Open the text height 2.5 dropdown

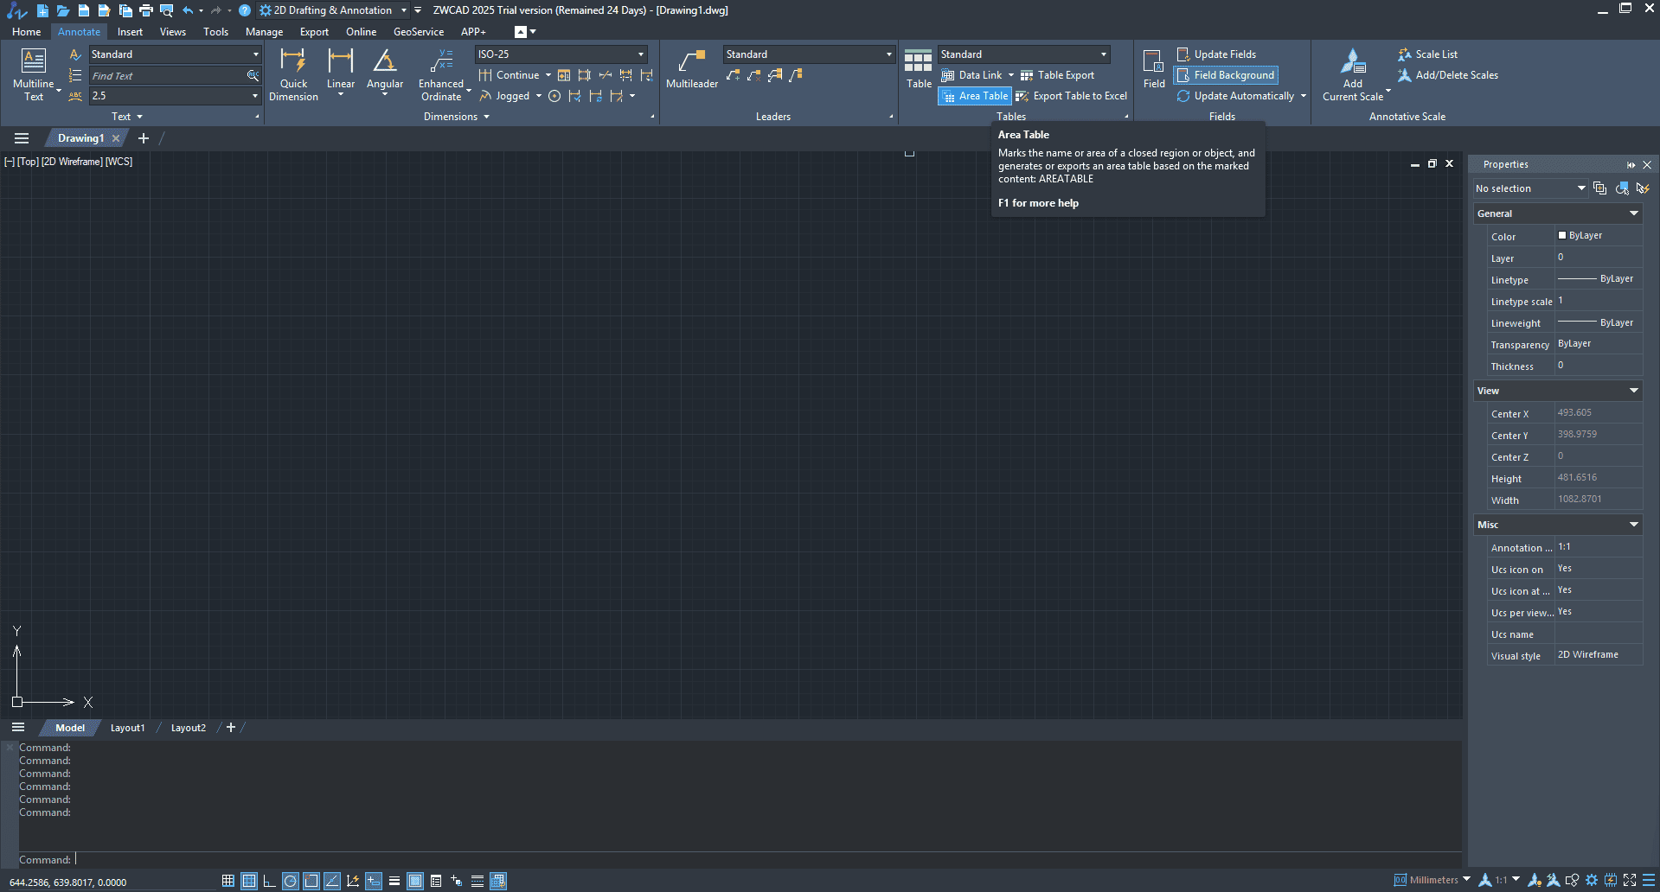tap(175, 96)
